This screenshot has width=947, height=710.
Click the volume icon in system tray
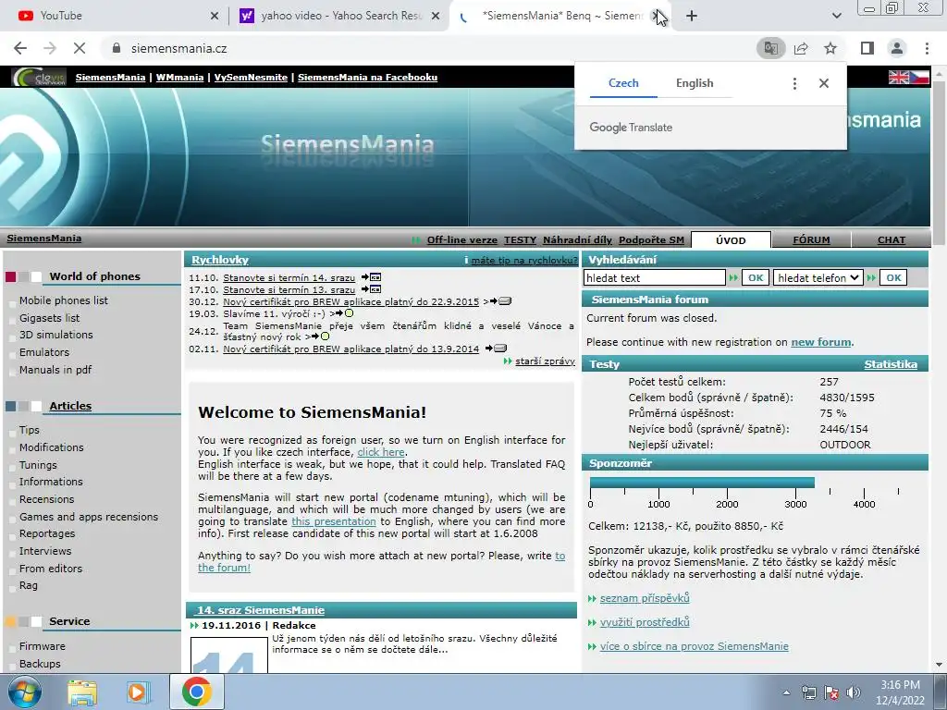854,692
